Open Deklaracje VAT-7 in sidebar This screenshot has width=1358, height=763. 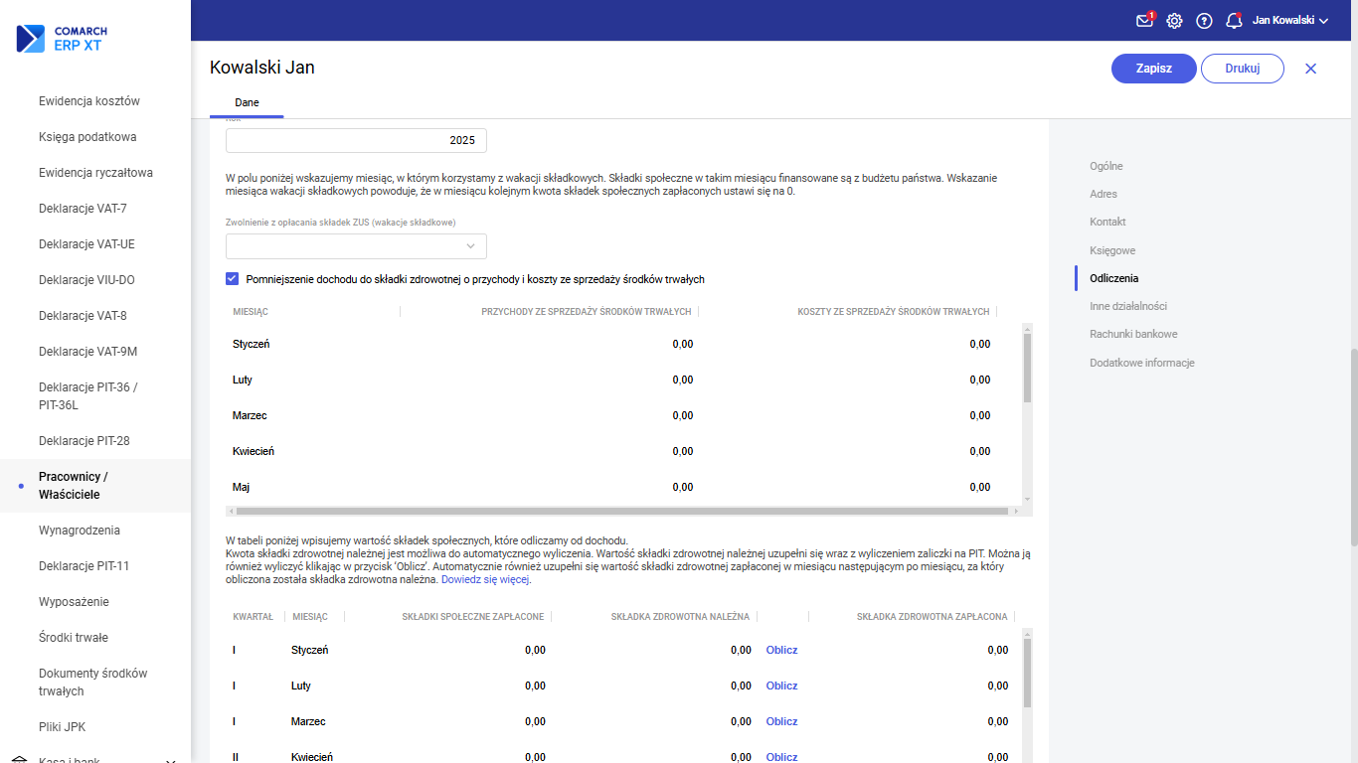[83, 209]
